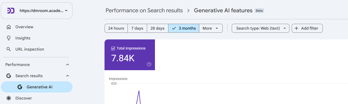Toggle the Total impressions checkbox
This screenshot has width=348, height=104.
tap(113, 48)
